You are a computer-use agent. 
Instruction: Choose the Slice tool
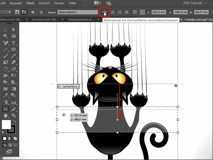[x=14, y=109]
